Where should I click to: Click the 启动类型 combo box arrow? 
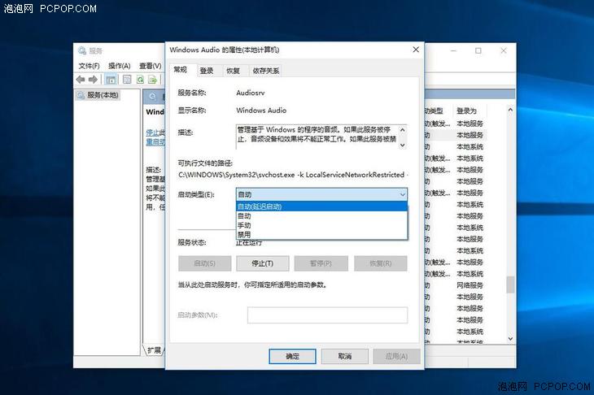click(x=402, y=194)
